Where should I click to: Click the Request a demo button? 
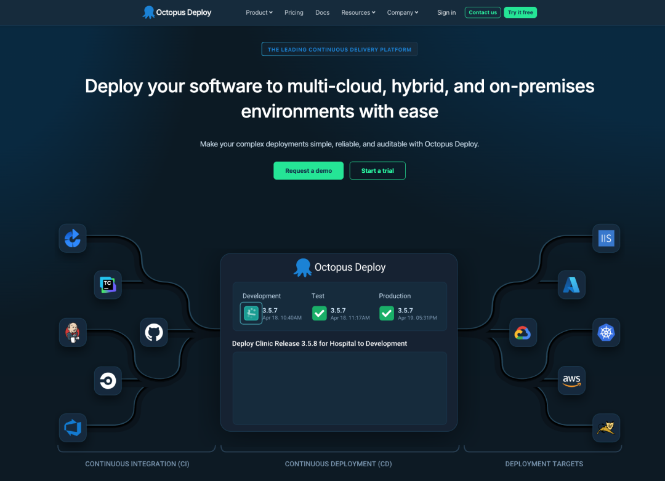(308, 170)
